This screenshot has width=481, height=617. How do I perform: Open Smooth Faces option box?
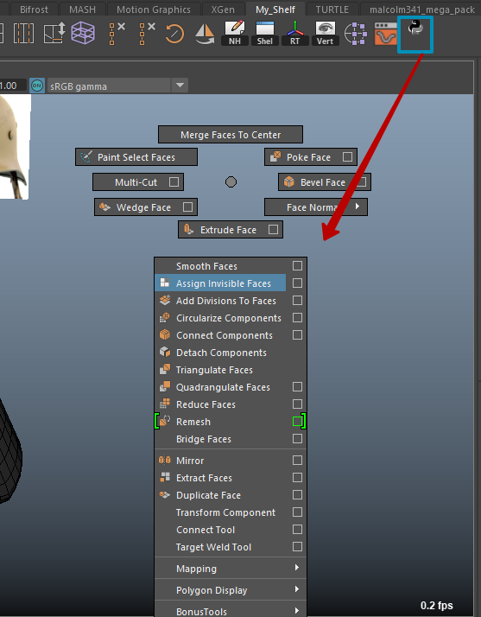[297, 266]
